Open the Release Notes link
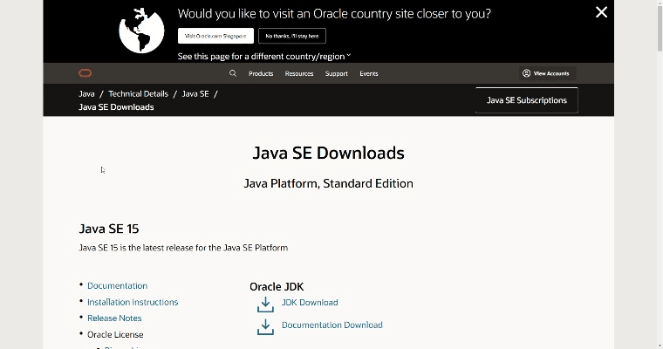663x349 pixels. [114, 318]
